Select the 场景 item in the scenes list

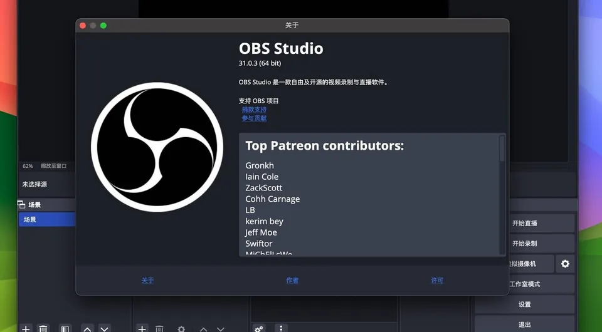click(47, 219)
